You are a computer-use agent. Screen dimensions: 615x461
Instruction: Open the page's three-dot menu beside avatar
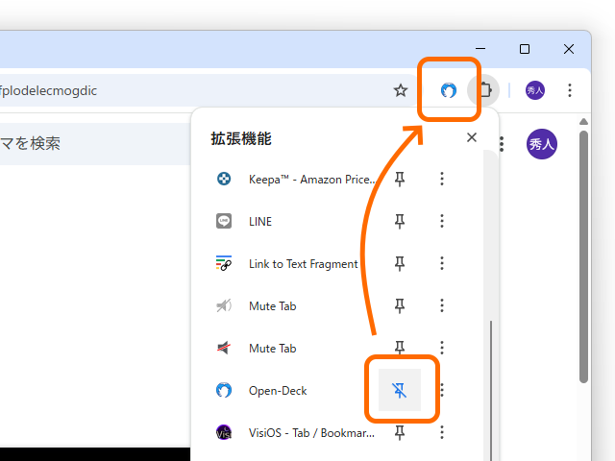502,144
